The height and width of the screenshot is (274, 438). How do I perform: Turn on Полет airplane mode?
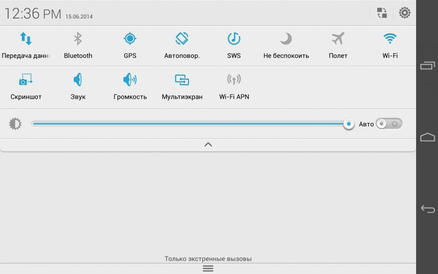(338, 39)
